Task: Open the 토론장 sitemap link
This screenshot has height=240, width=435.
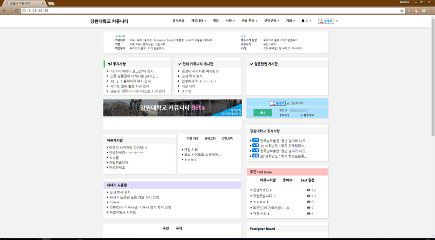Action: (180, 40)
